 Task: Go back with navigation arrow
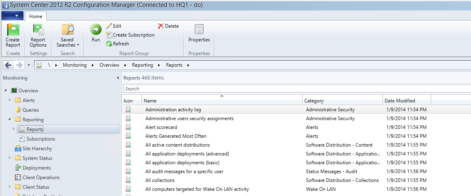[8, 65]
